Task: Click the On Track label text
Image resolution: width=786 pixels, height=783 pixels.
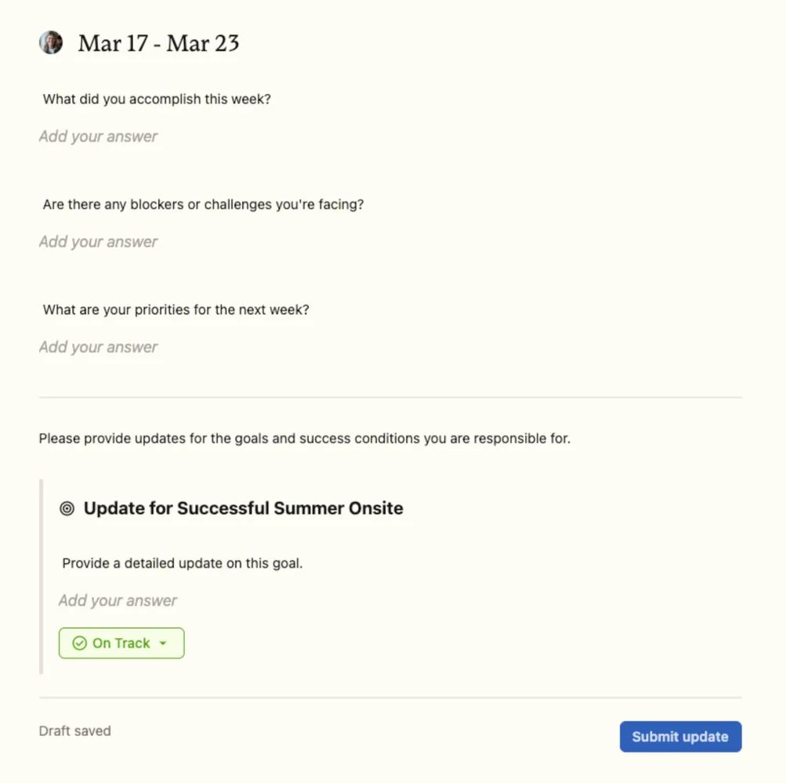Action: [x=121, y=643]
